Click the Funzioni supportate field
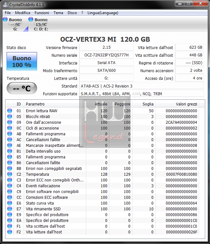 coord(142,94)
